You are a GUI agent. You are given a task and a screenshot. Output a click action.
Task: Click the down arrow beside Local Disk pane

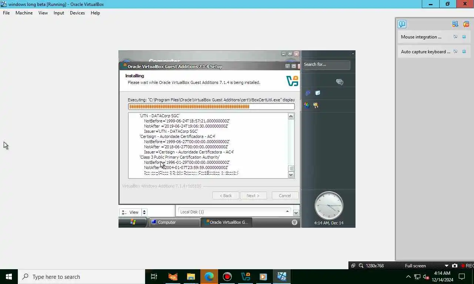pos(296,213)
